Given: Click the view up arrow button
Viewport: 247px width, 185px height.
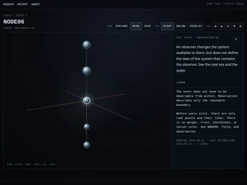Looking at the screenshot, I should pyautogui.click(x=221, y=26).
